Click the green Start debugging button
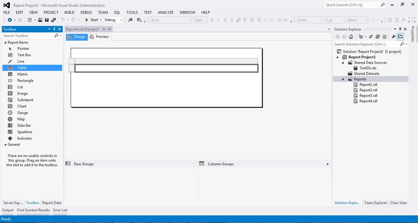Image resolution: width=418 pixels, height=223 pixels. pos(92,20)
